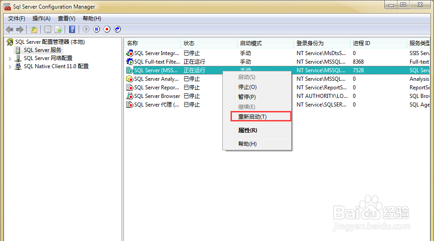Choose 帮助(H) from the context menu
The image size is (434, 241).
257,144
